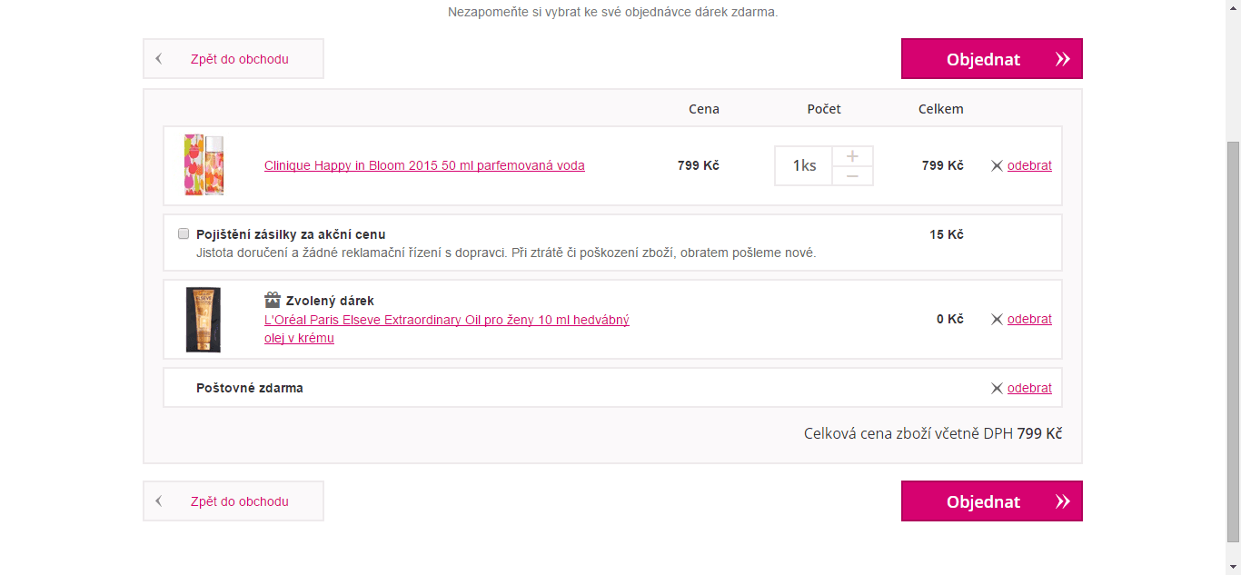Screen dimensions: 1241x575
Task: Go back via bottom Zpět do obchodu
Action: click(233, 501)
